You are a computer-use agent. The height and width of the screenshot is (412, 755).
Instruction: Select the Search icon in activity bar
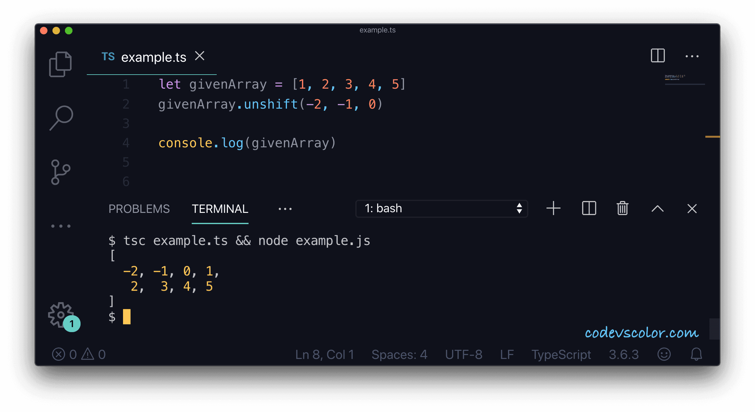pos(61,117)
